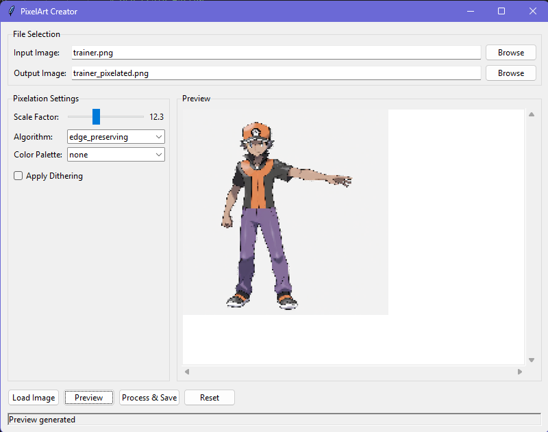Click the PixelArt Creator feather app icon
Viewport: 548px width, 432px height.
pyautogui.click(x=12, y=11)
